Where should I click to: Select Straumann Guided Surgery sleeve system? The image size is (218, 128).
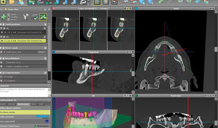tap(25, 126)
